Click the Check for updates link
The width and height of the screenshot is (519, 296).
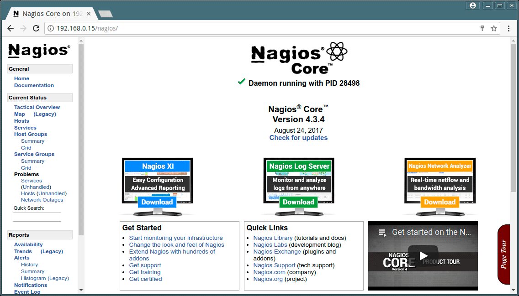tap(298, 138)
